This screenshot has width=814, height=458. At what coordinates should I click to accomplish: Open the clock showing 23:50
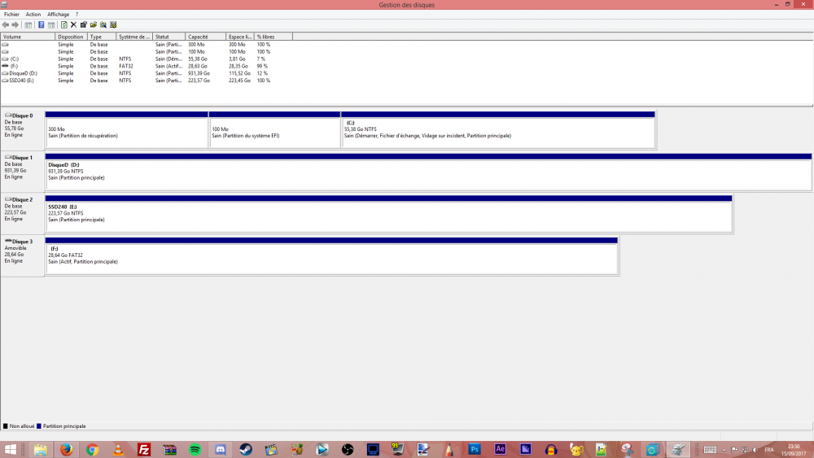pyautogui.click(x=793, y=450)
